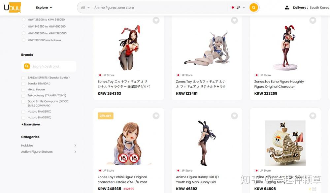This screenshot has height=193, width=330.
Task: Tick BANDAI SPIRITS brand checkbox
Action: click(x=23, y=78)
